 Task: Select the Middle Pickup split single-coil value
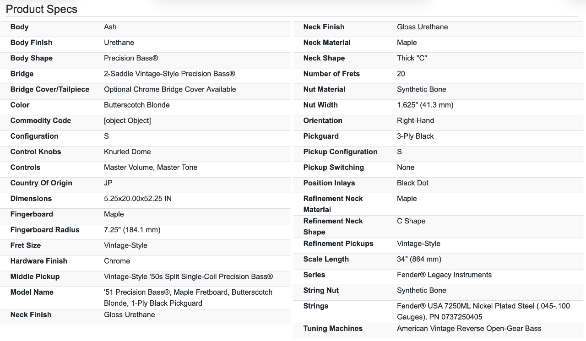(188, 276)
